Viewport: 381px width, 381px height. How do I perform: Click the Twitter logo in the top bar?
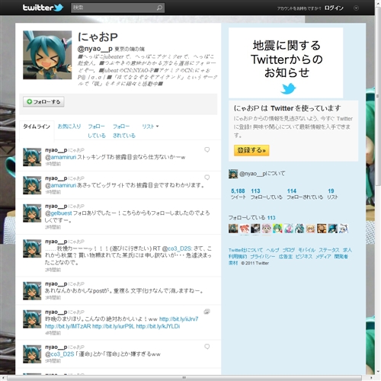tap(43, 8)
